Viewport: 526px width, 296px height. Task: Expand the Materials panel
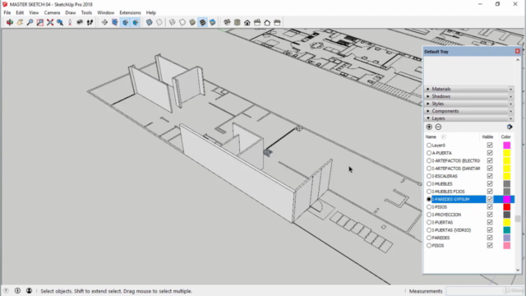tap(428, 89)
